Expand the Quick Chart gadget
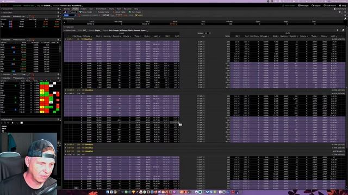This screenshot has height=195, width=348. point(2,12)
